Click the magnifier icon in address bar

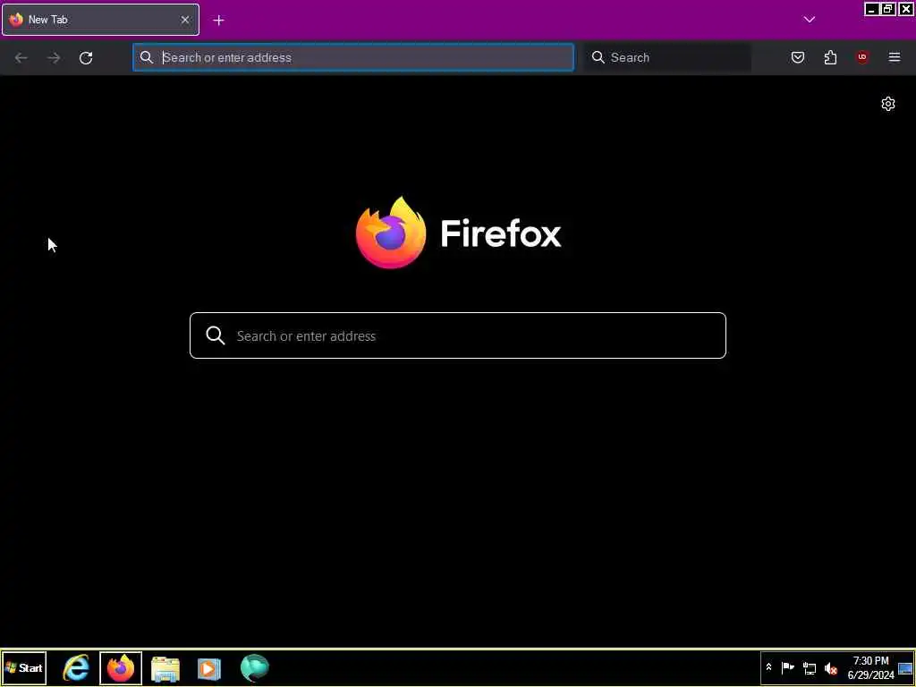147,57
